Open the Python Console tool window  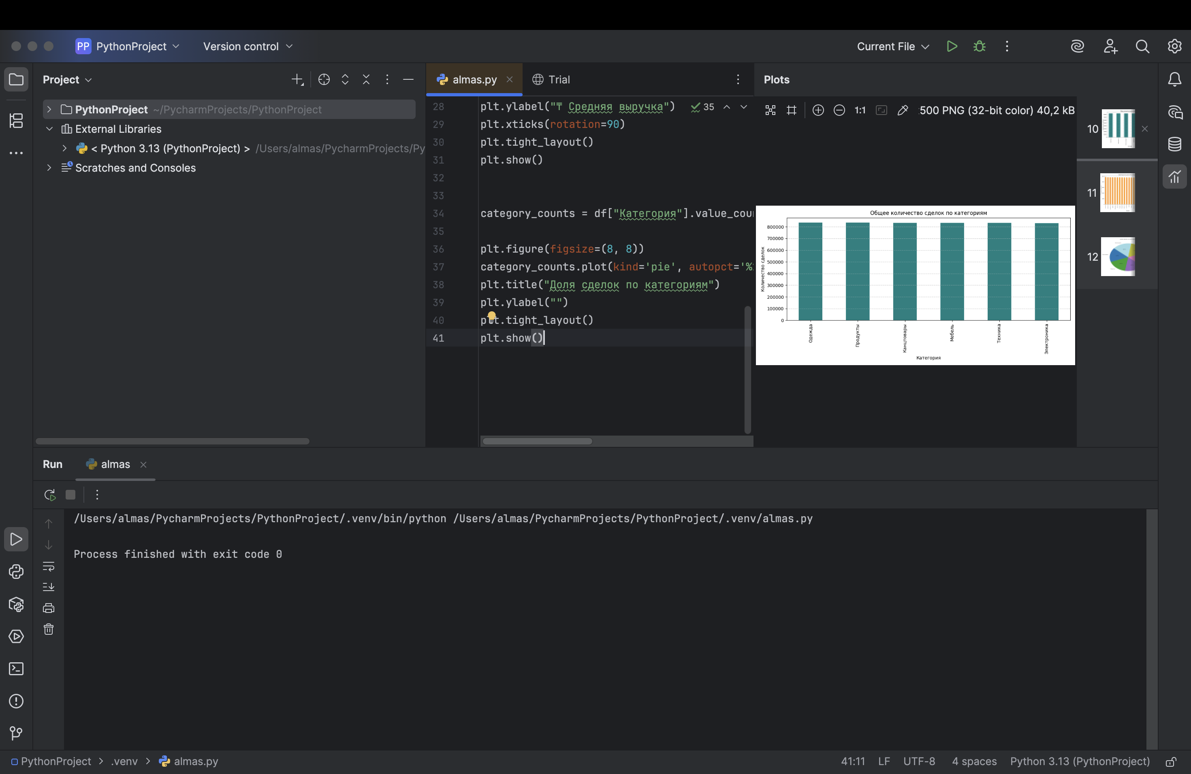(x=16, y=572)
